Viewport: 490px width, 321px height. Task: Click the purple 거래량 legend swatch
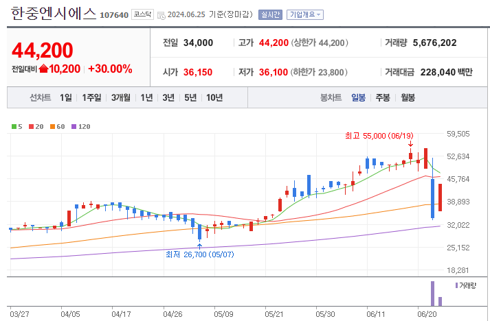pyautogui.click(x=456, y=285)
